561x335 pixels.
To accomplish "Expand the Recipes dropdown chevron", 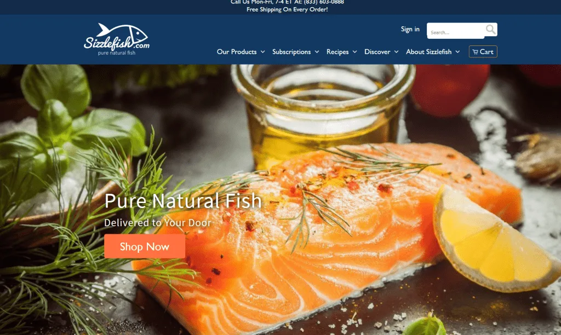I will (x=354, y=52).
